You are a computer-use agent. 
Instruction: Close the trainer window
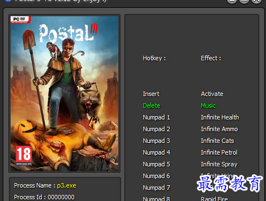(x=257, y=1)
